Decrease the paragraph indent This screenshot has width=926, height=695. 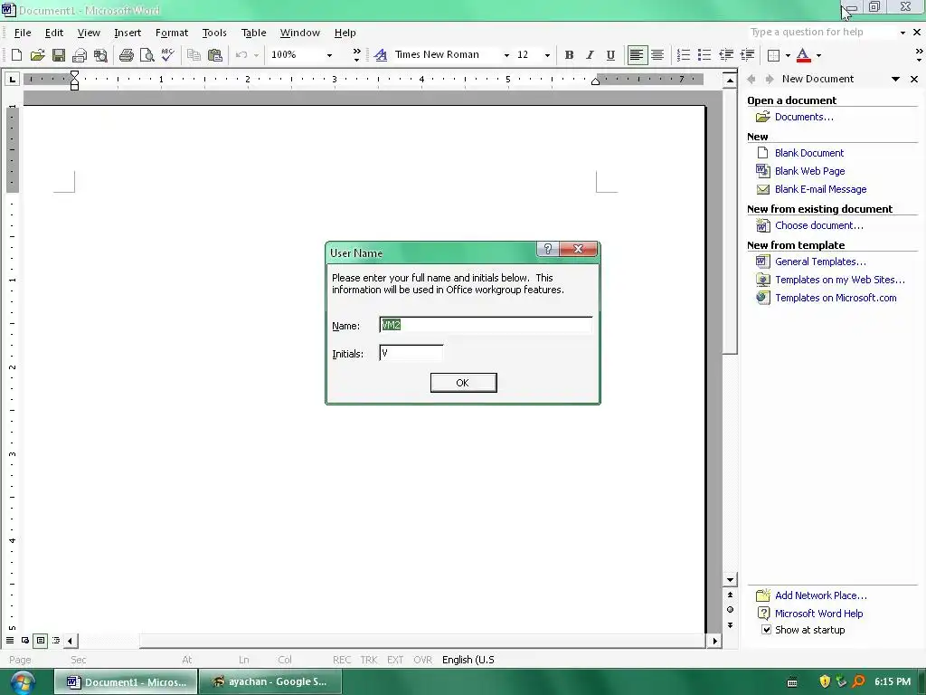[x=726, y=55]
